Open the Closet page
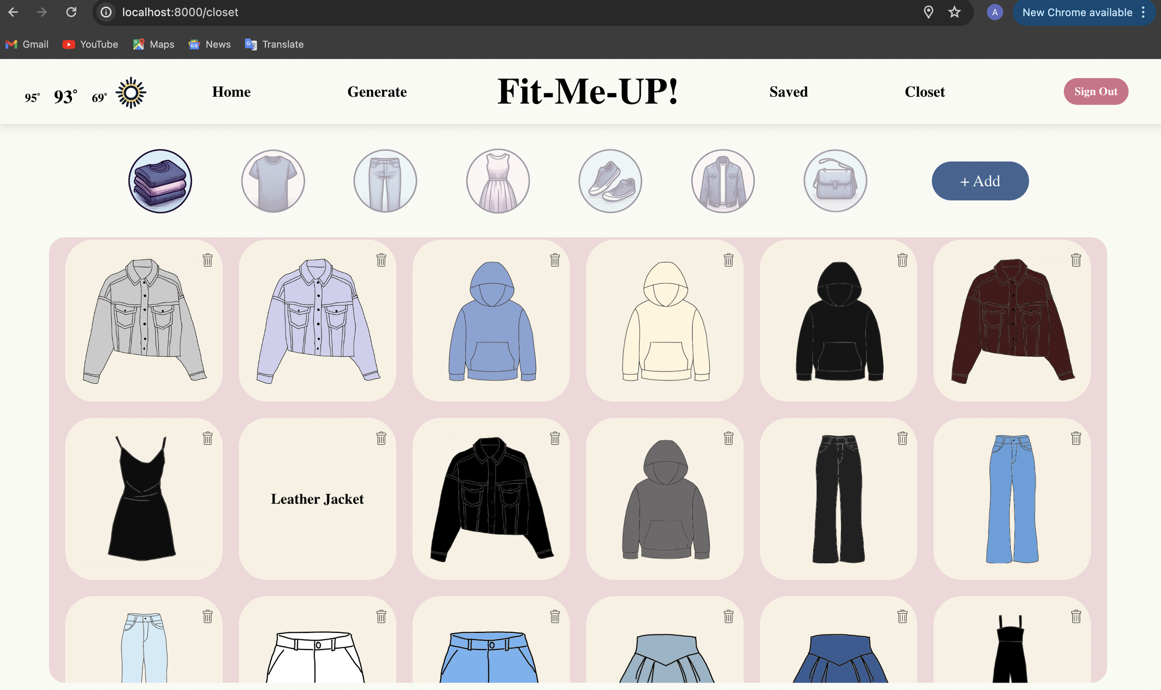Viewport: 1161px width, 690px height. tap(925, 92)
